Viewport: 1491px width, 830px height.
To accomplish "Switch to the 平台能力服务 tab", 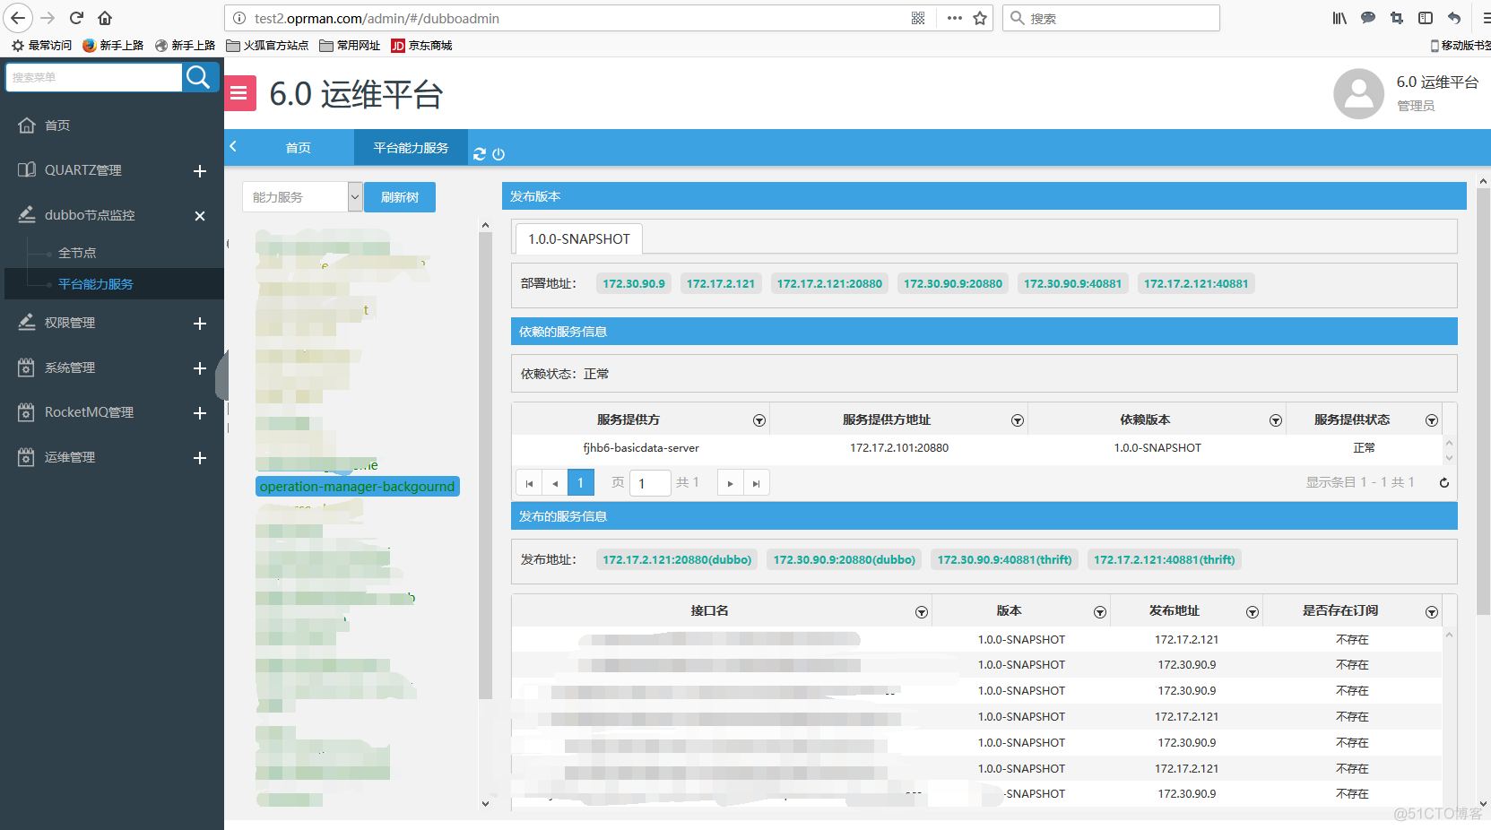I will 411,148.
